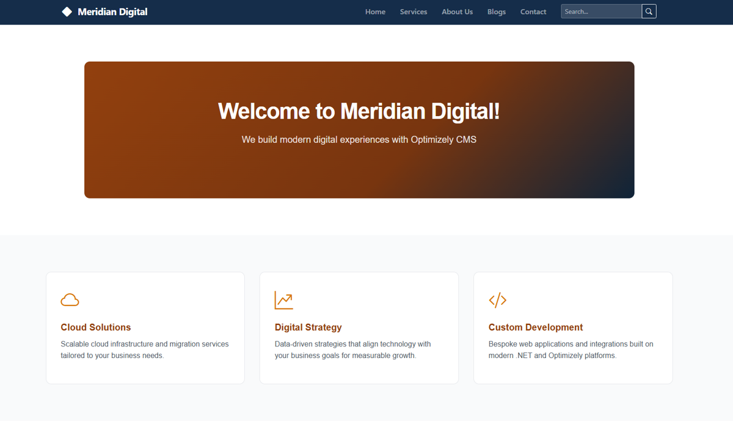Open the About Us navigation link

[457, 12]
